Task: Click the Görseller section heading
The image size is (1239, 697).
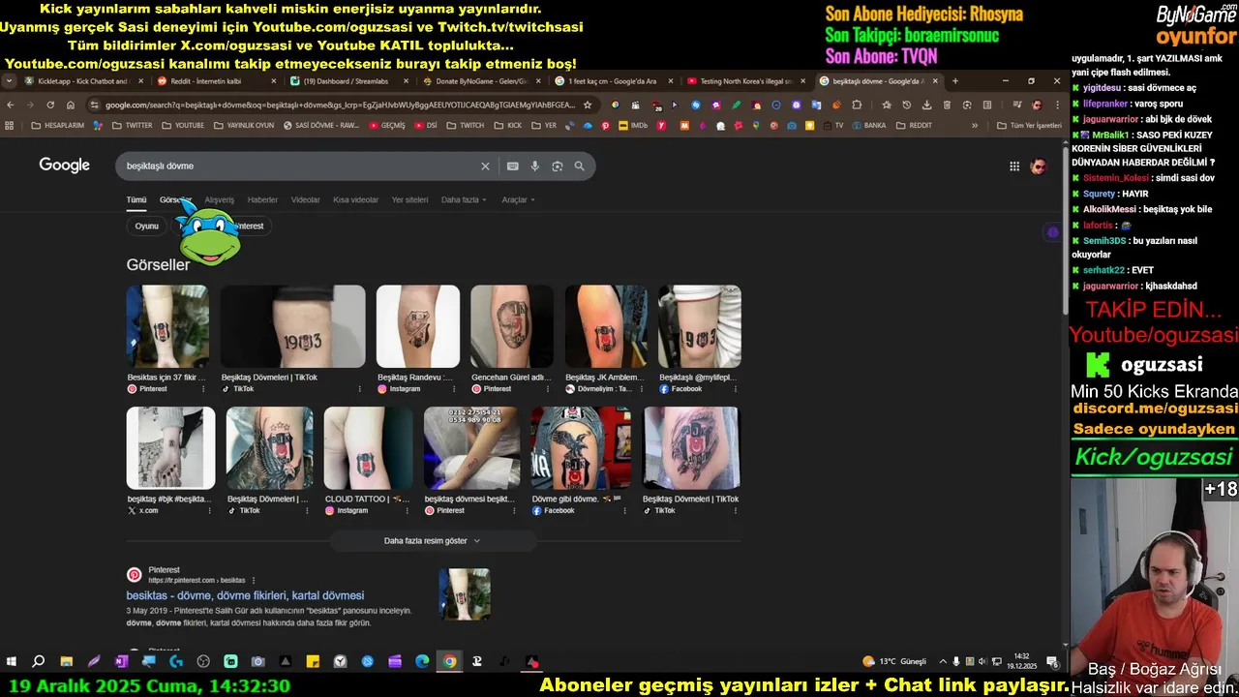Action: point(158,264)
